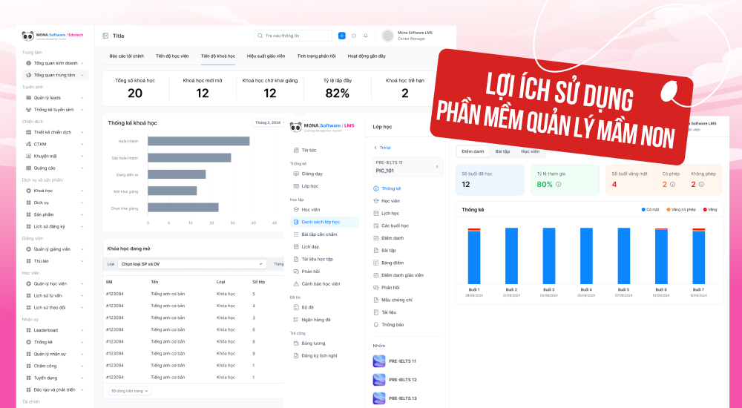Click the Buổi 4 attendance bar
Viewport: 742px width, 408px height.
point(586,256)
